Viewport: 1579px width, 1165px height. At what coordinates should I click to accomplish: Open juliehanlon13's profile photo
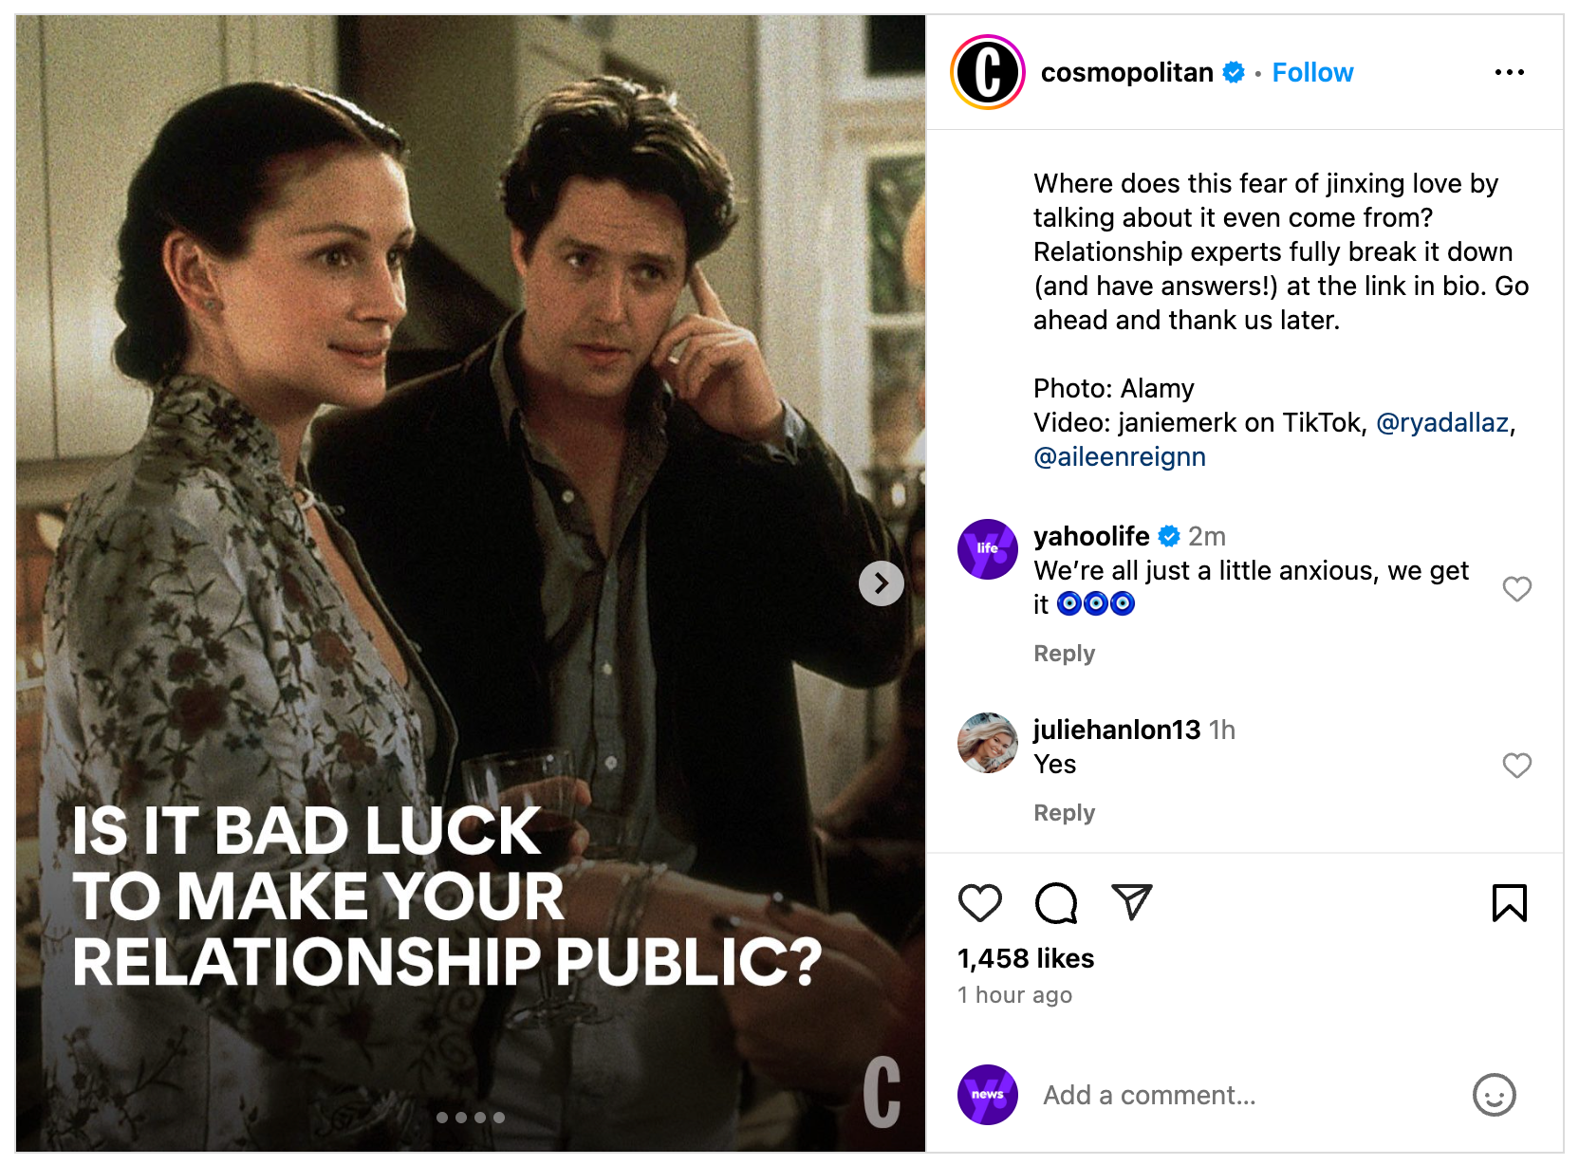pos(987,742)
